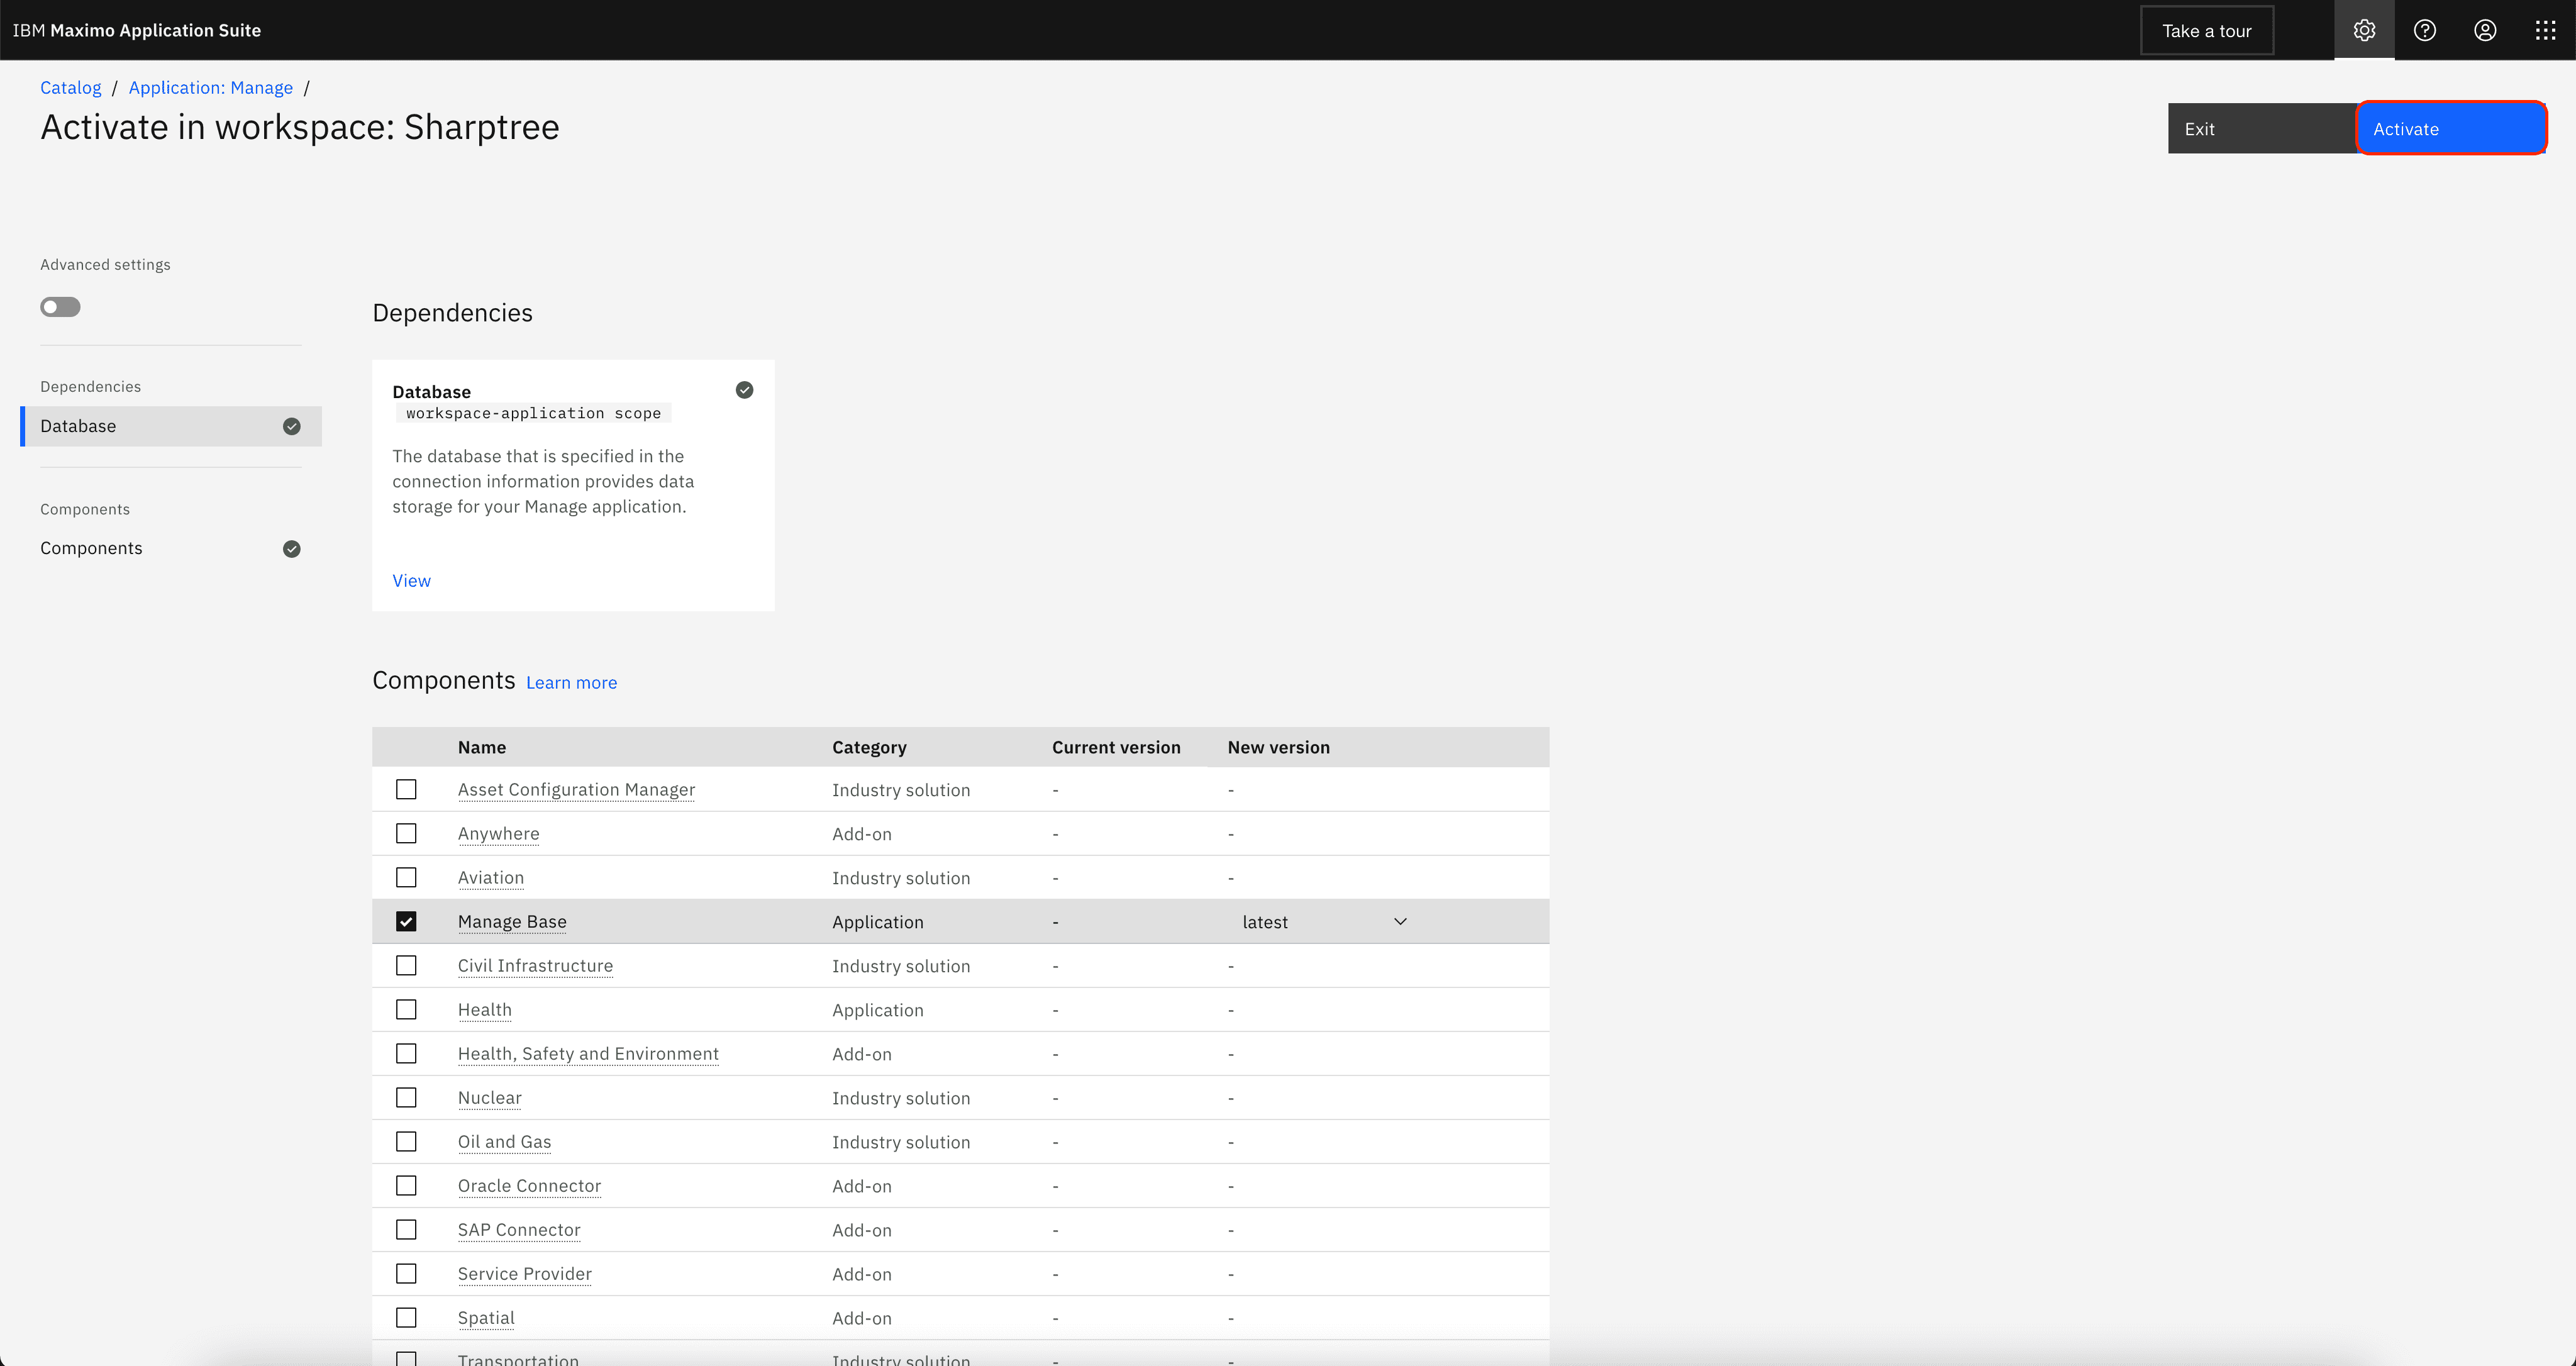
Task: Click the checkmark beside sidebar Components item
Action: 291,549
